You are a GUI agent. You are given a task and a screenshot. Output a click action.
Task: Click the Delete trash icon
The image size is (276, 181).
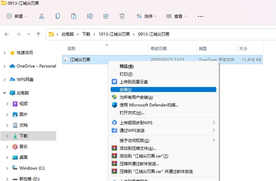122,16
